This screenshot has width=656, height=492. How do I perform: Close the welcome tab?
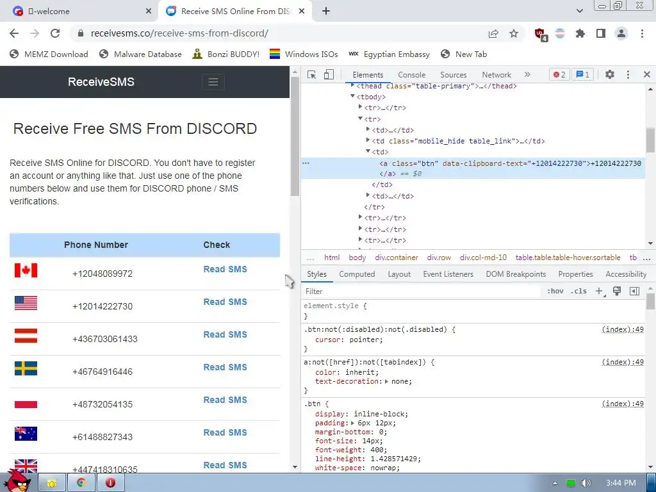click(149, 12)
